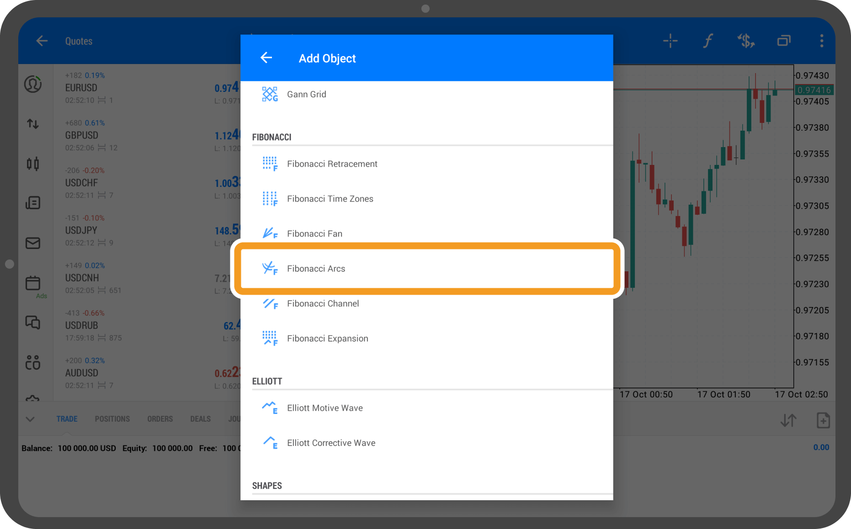Select Fibonacci Time Zones object
This screenshot has width=851, height=529.
coord(330,199)
